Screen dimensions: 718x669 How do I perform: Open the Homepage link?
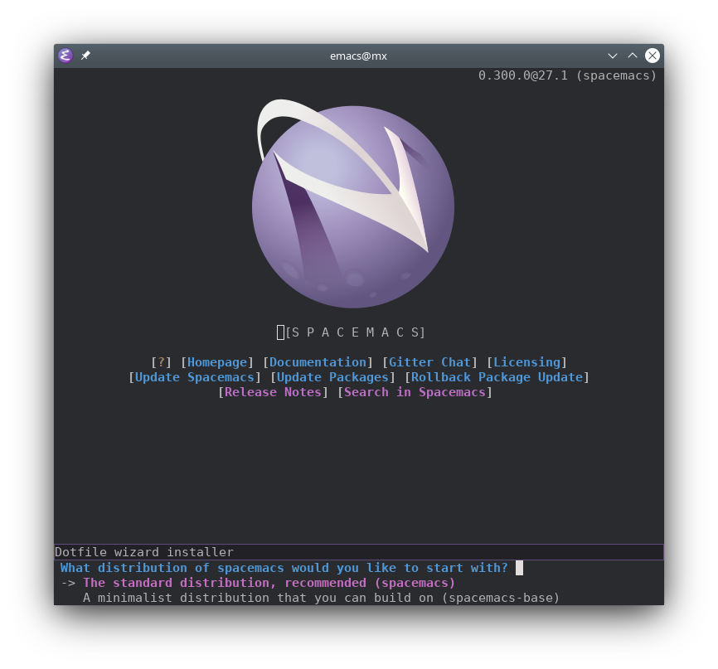click(217, 362)
